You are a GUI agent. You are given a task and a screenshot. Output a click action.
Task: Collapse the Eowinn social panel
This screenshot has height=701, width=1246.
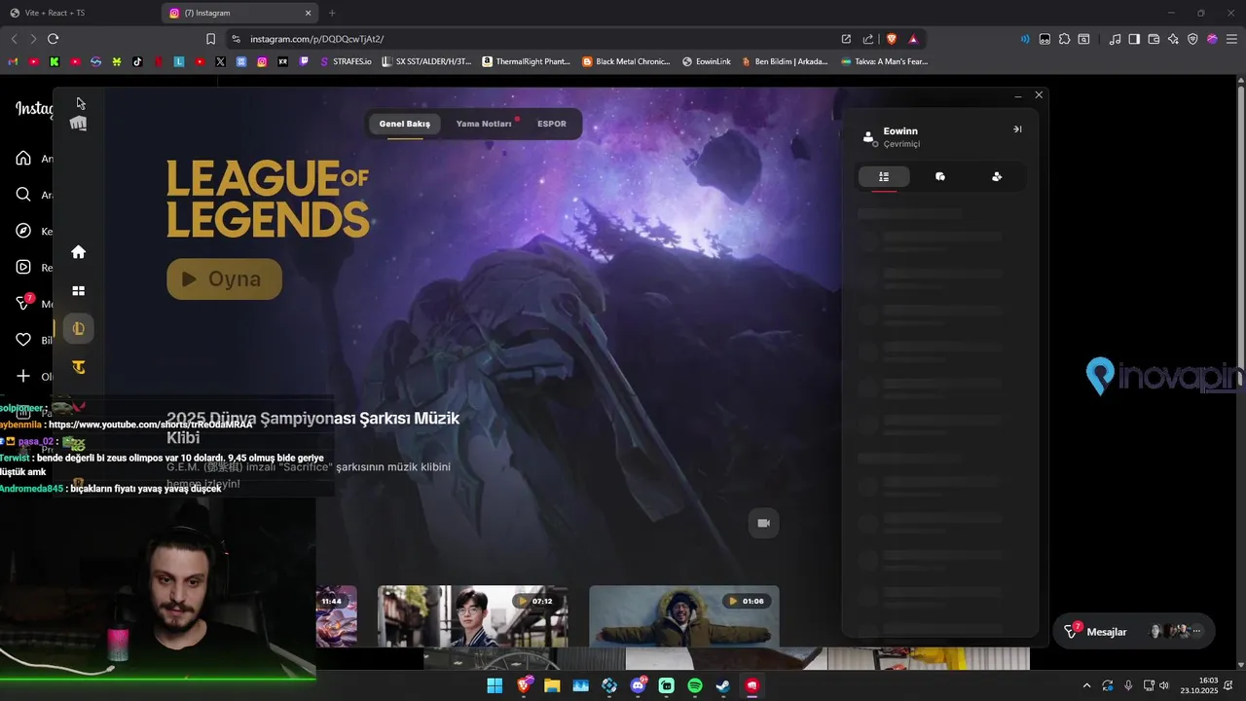point(1017,129)
